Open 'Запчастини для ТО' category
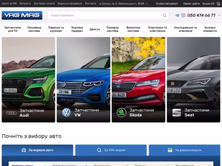The width and height of the screenshot is (222, 166). tap(12, 29)
